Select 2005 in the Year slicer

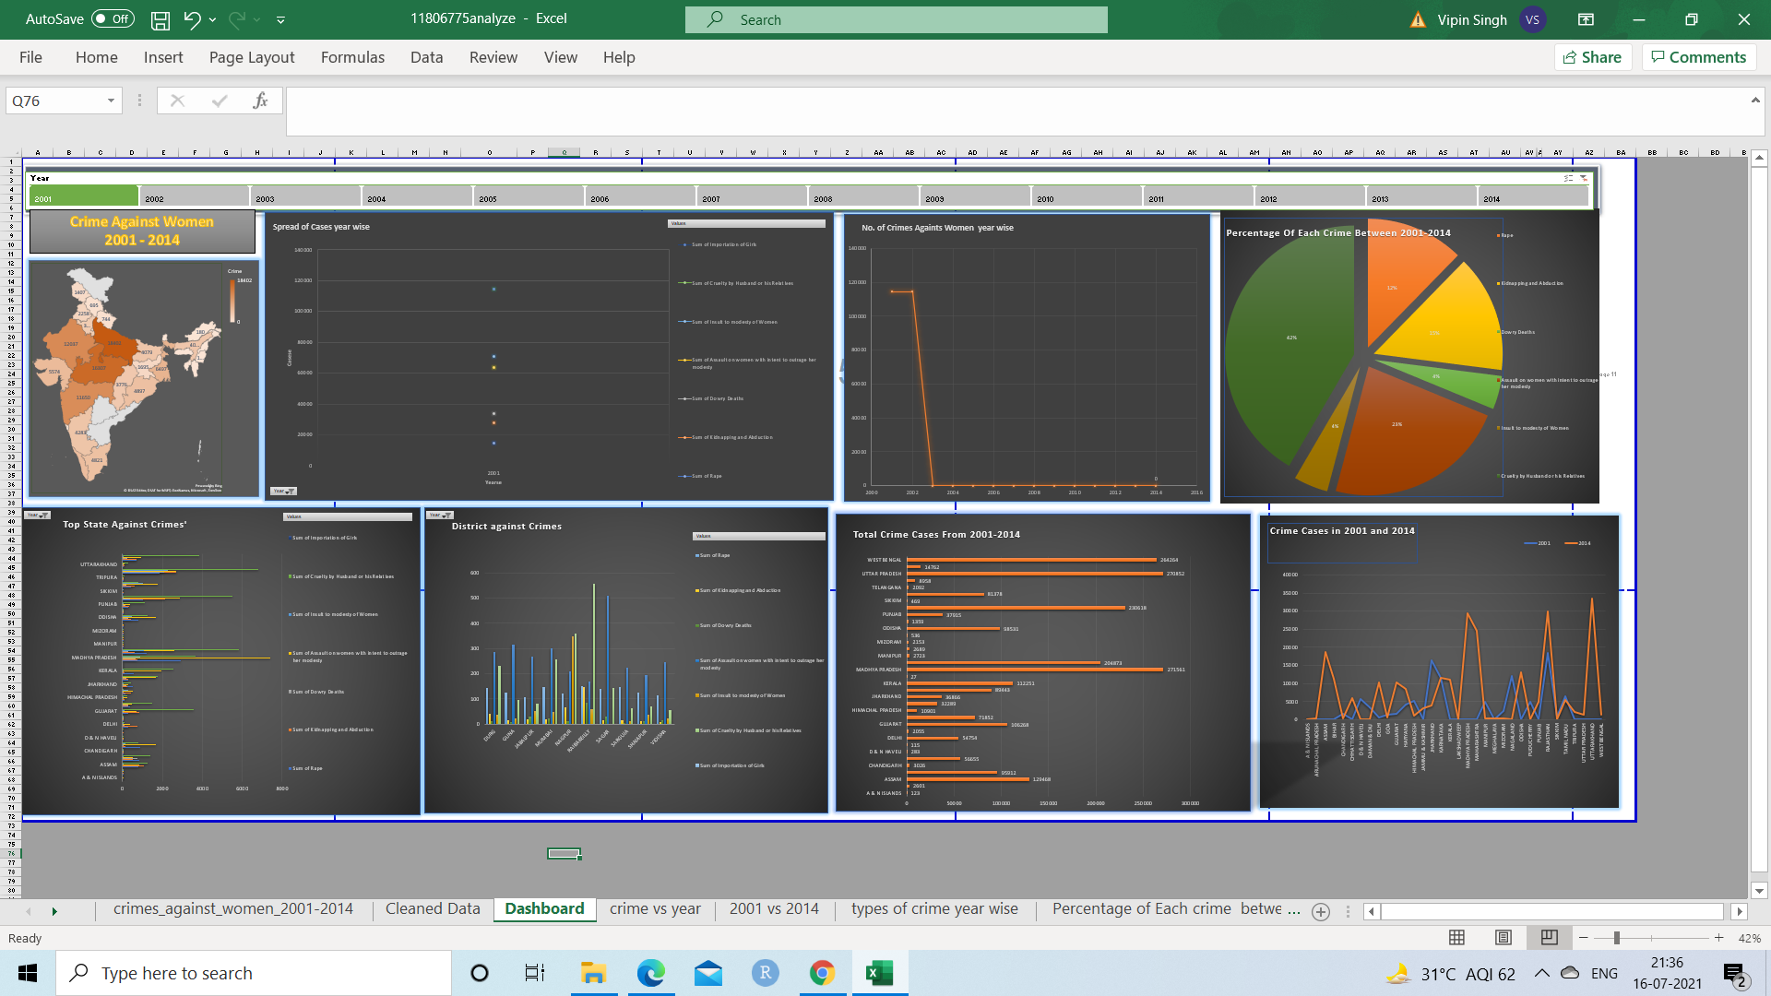click(529, 198)
